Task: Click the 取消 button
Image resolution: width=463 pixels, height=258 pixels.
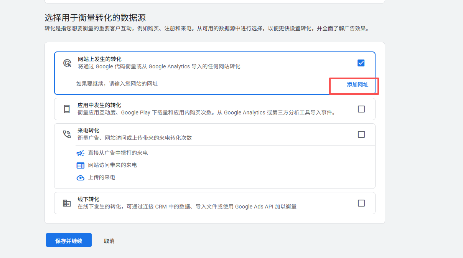Action: (109, 241)
